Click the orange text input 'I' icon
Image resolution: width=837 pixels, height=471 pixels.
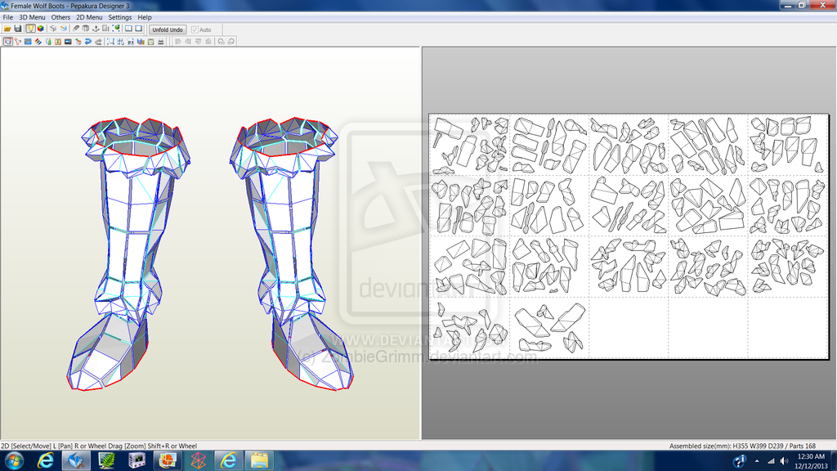[58, 42]
